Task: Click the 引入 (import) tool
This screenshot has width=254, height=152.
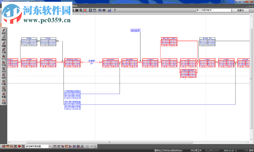Action: tap(4, 57)
